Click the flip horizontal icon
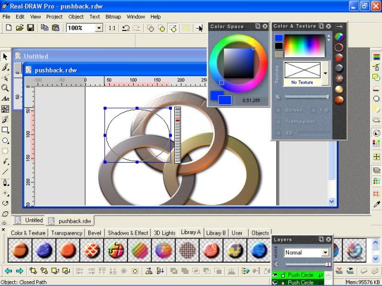The width and height of the screenshot is (382, 286). click(149, 271)
